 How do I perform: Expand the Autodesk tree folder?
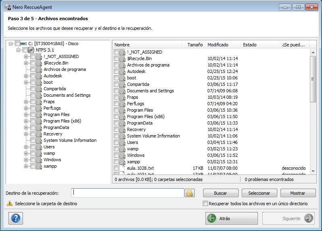(26, 76)
